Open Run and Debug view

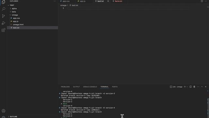coord(4,23)
